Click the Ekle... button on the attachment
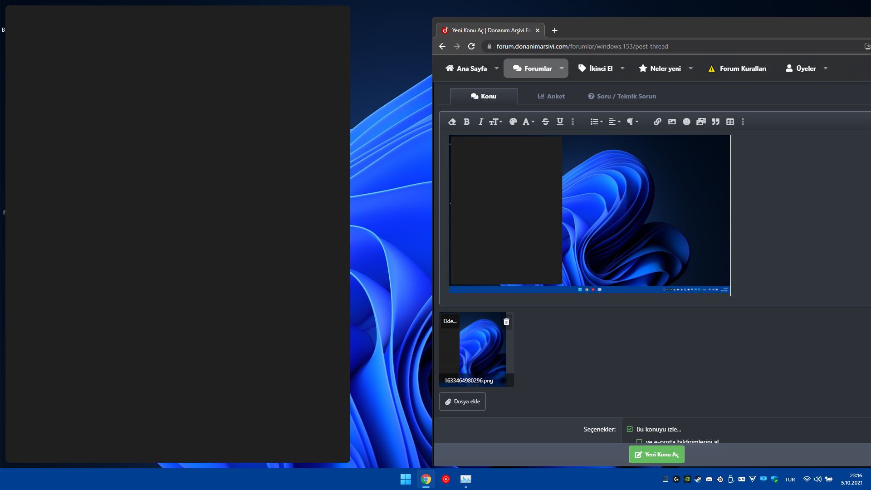 coord(450,321)
